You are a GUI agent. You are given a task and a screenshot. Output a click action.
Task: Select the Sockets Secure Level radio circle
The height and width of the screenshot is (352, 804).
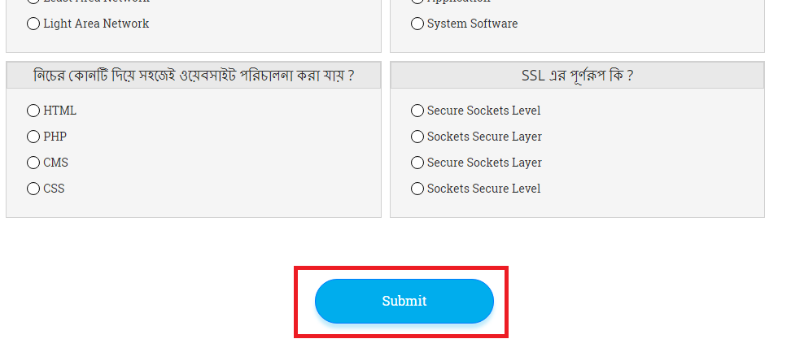417,189
